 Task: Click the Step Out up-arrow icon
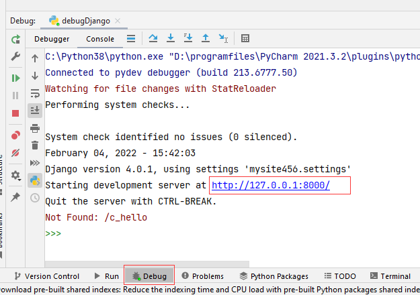[x=206, y=38]
